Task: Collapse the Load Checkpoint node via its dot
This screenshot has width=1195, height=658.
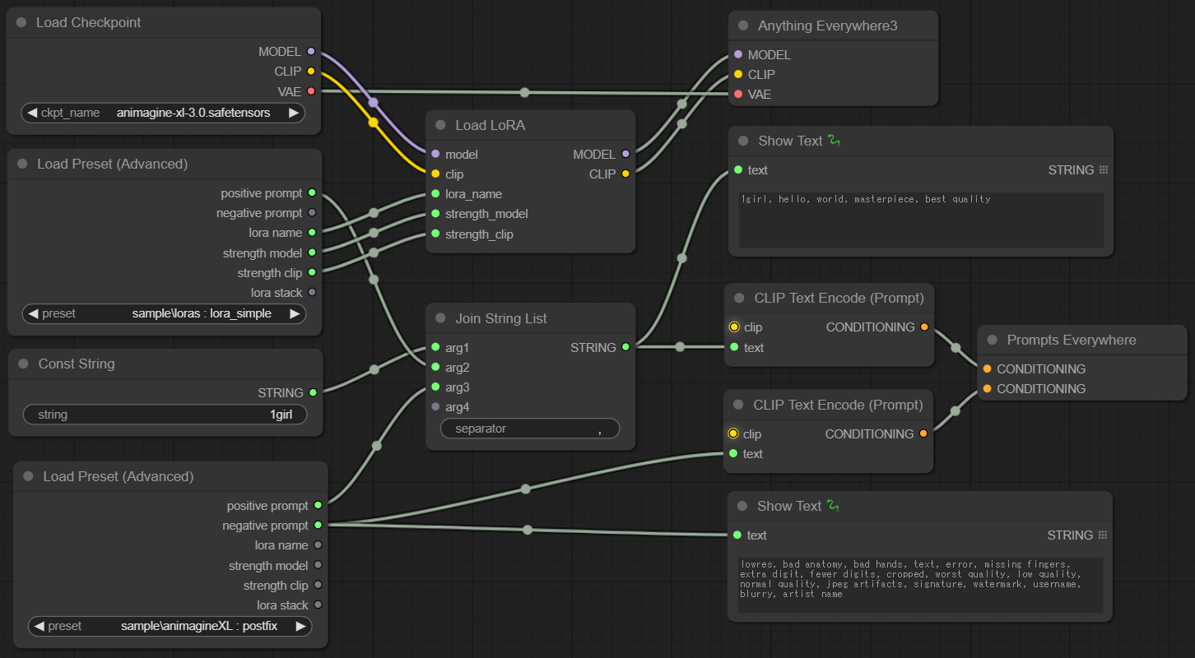Action: [x=21, y=23]
